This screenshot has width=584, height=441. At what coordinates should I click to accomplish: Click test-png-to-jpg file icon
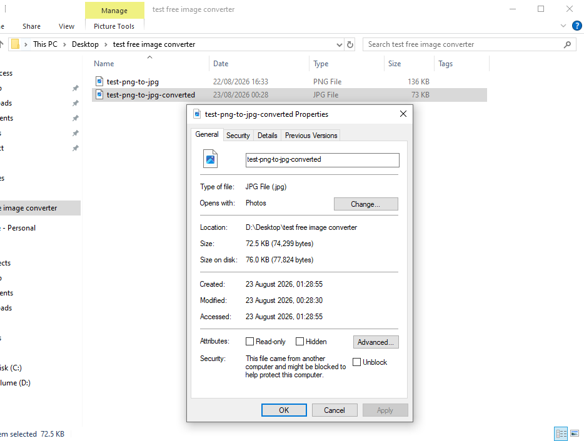click(99, 81)
